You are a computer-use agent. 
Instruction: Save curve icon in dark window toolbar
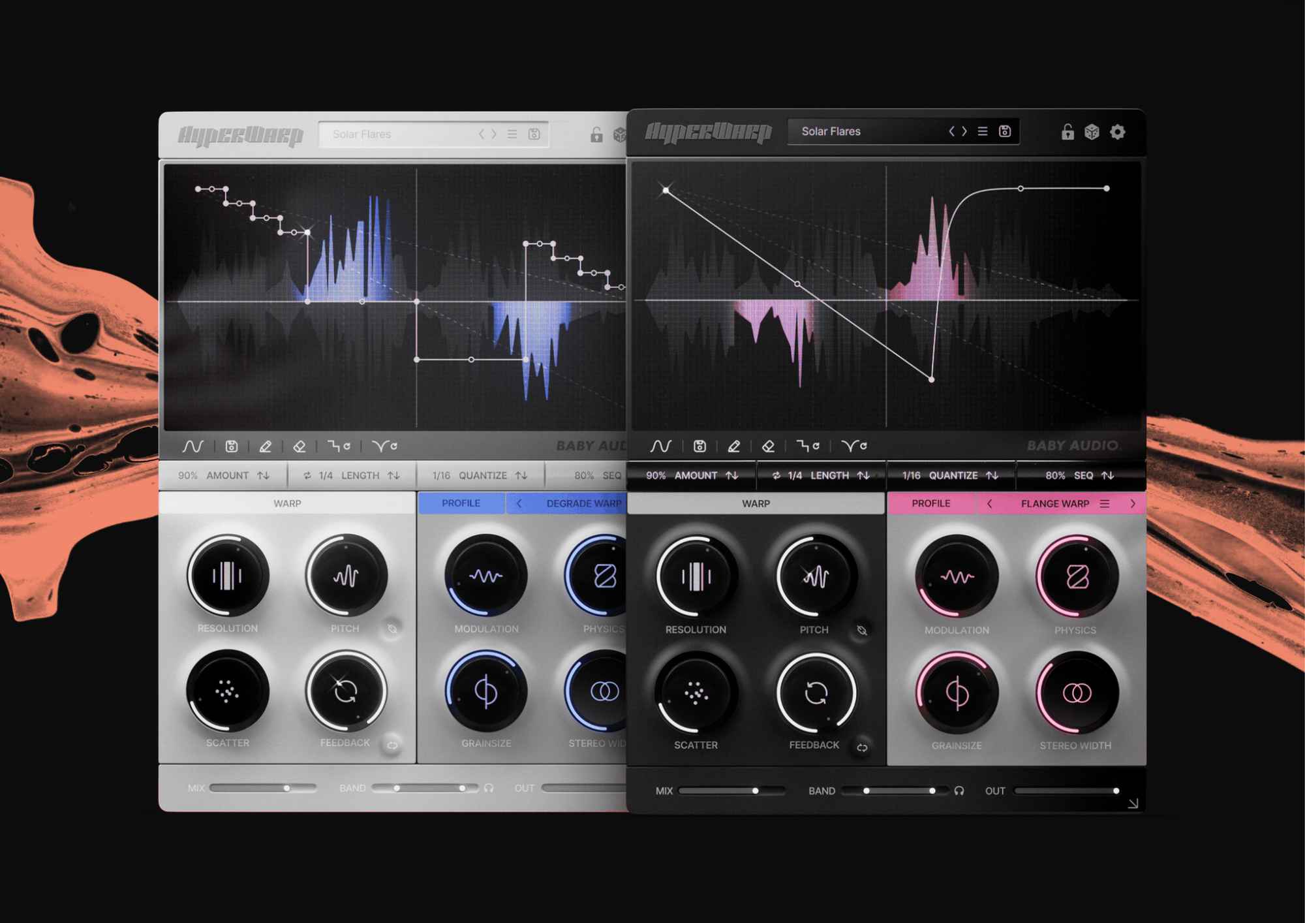tap(699, 446)
